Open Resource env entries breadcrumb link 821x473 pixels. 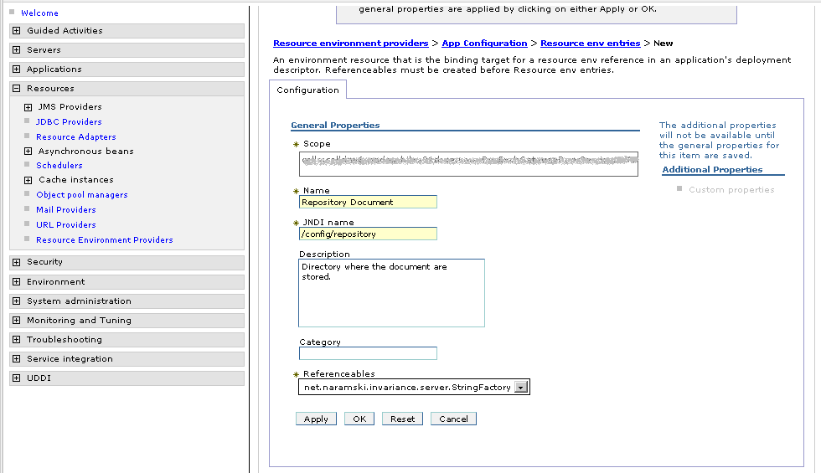click(590, 44)
